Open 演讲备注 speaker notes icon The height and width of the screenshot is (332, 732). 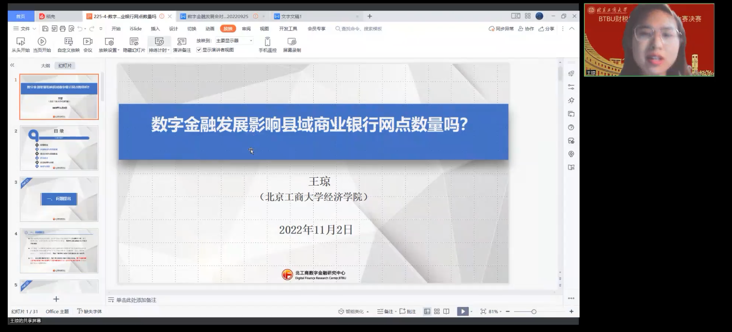point(182,41)
